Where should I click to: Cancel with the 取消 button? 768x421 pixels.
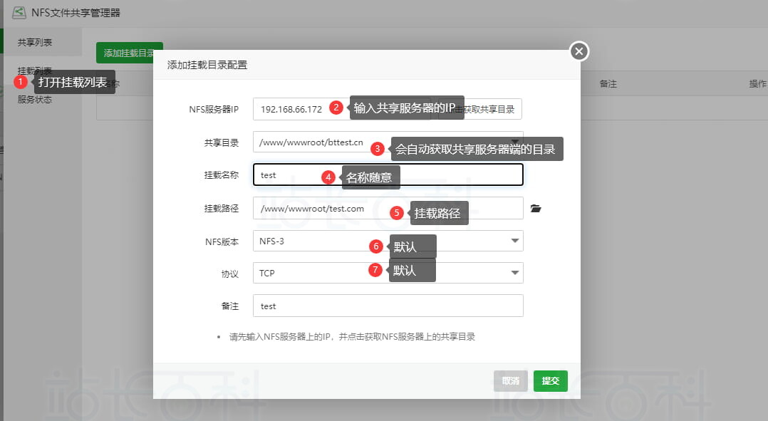(x=510, y=381)
